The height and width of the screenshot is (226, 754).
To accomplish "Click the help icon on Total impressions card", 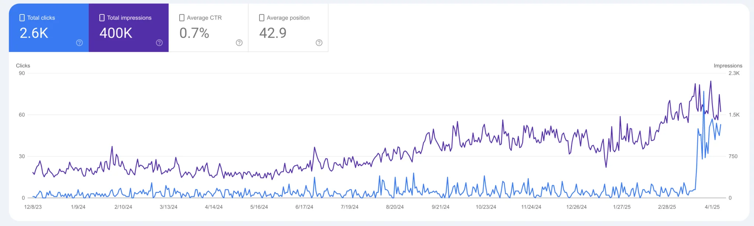I will coord(159,43).
